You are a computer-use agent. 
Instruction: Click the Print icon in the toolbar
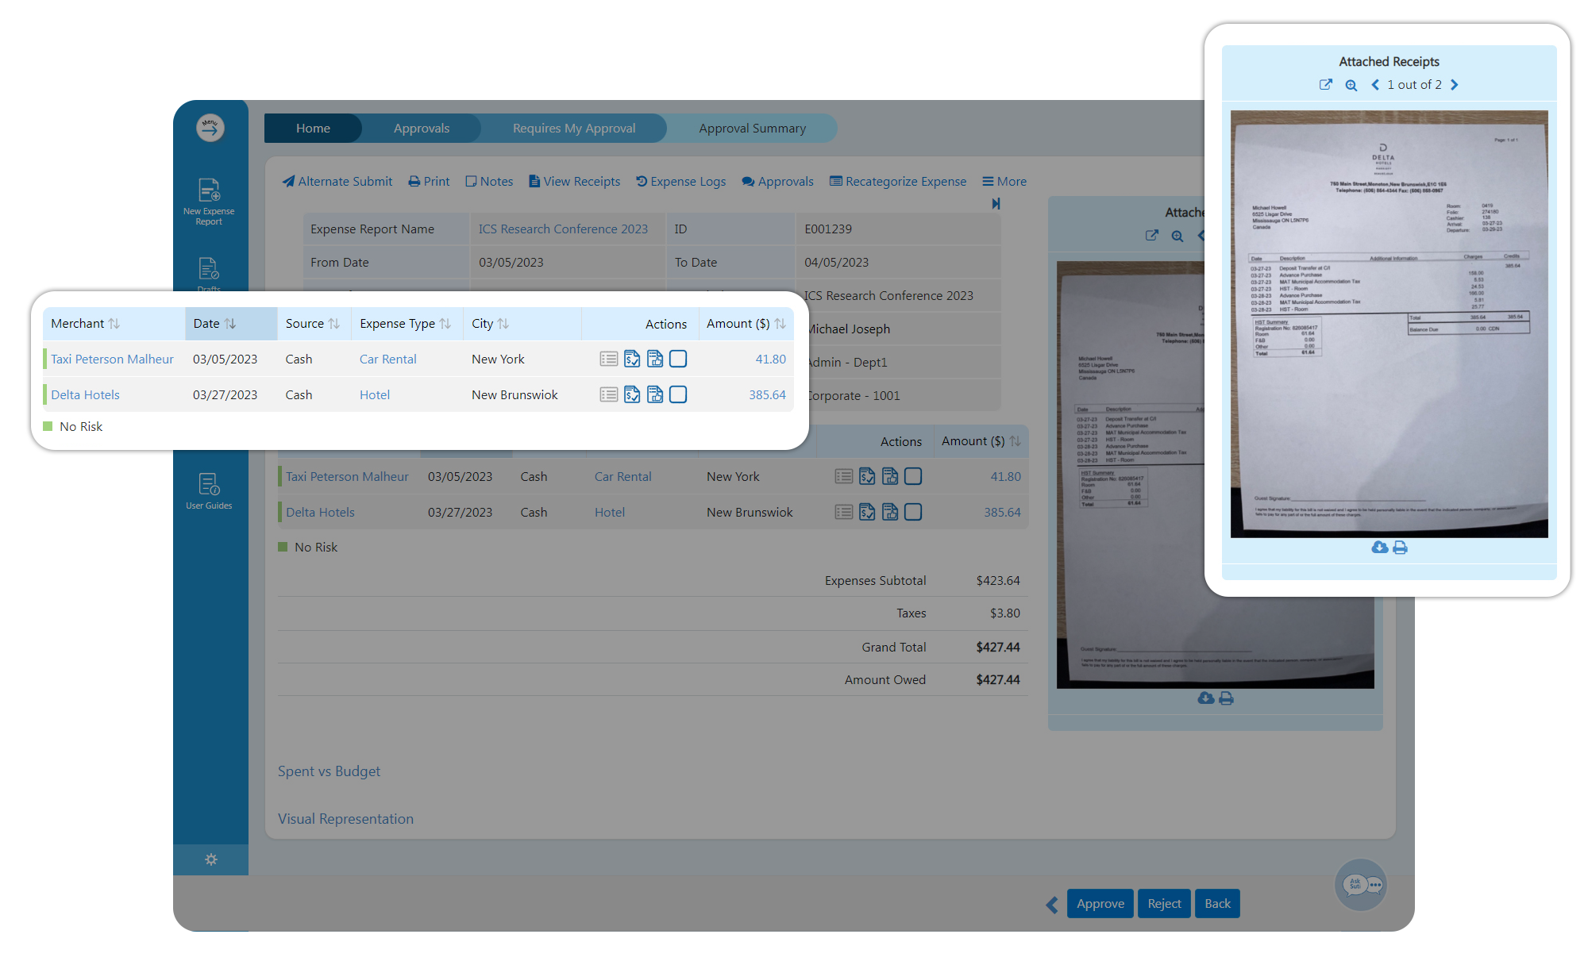pos(416,181)
